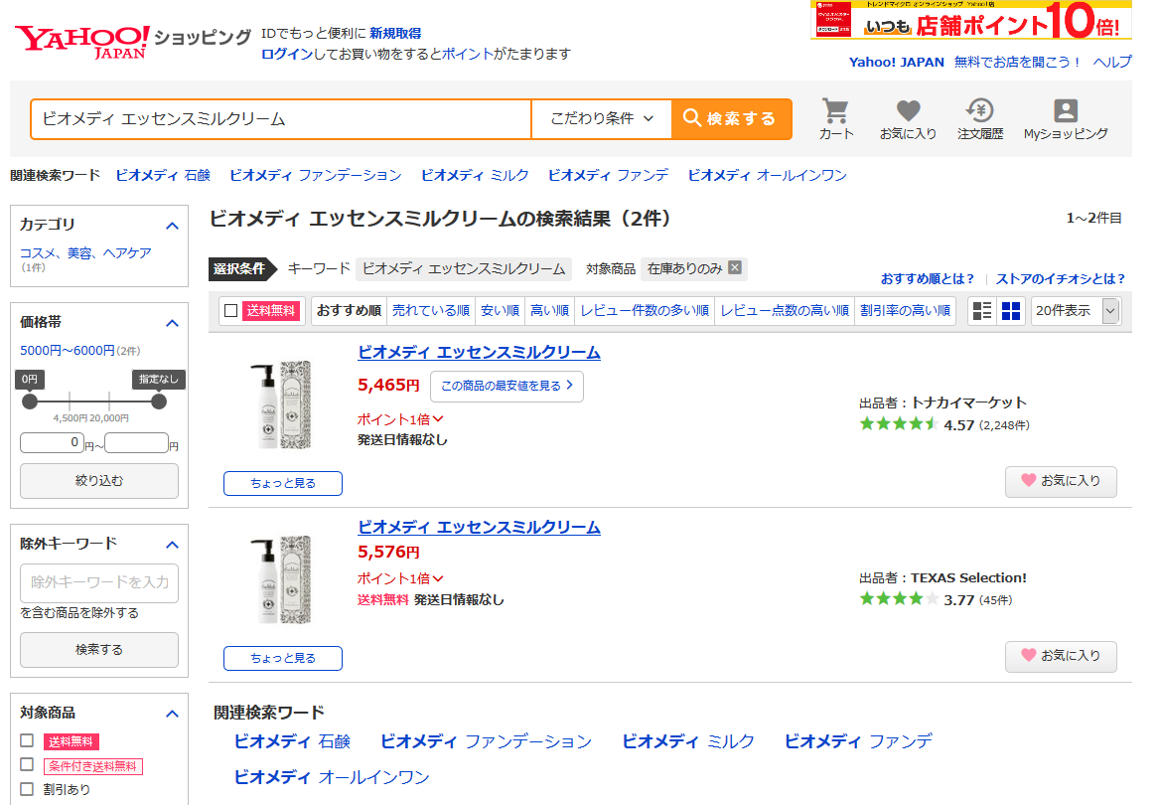This screenshot has height=805, width=1159.
Task: Check 条件付き送料無料 option
Action: pos(28,764)
